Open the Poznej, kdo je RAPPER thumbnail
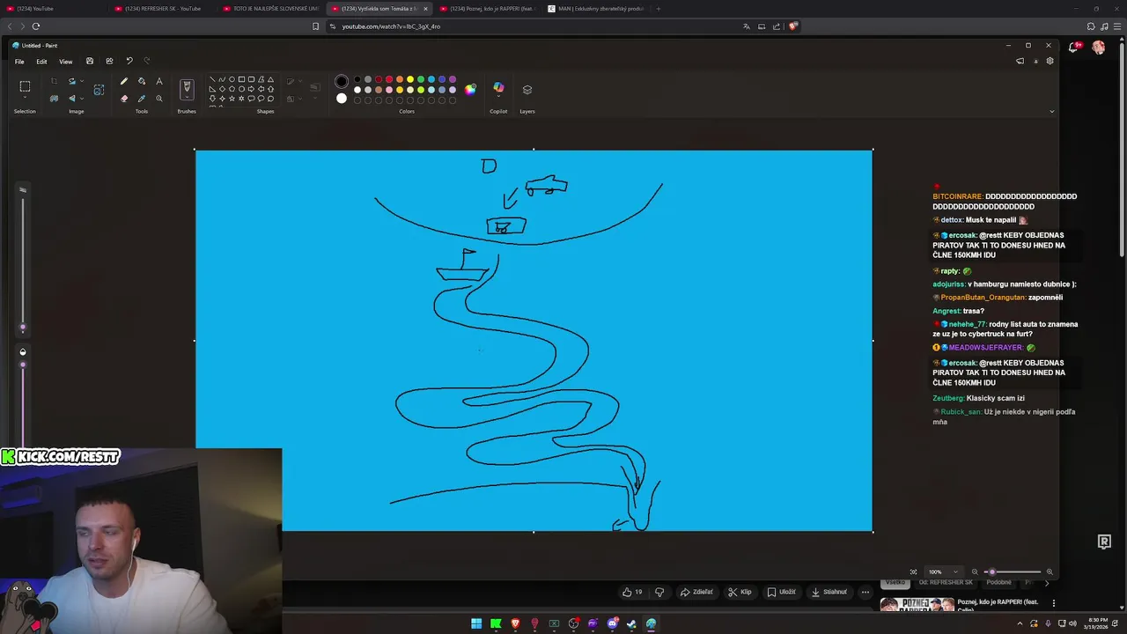This screenshot has width=1127, height=634. coord(917,604)
